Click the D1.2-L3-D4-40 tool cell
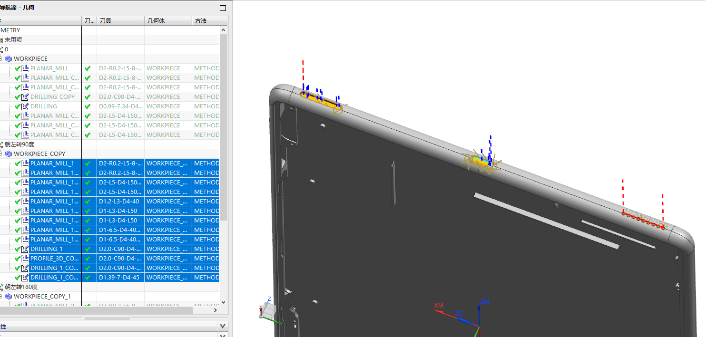 [x=121, y=202]
